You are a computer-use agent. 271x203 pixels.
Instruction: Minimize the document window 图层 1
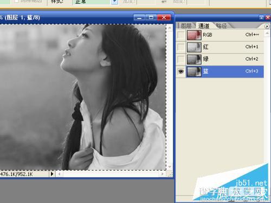coord(139,17)
